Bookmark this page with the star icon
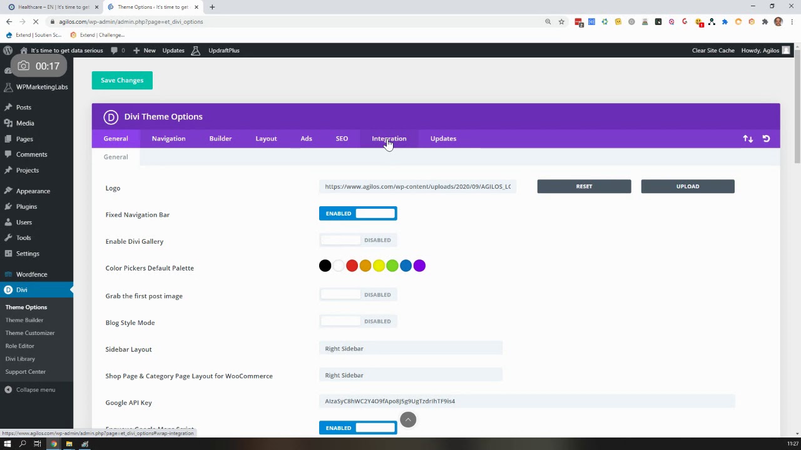Screen dimensions: 801x450 (x=561, y=22)
